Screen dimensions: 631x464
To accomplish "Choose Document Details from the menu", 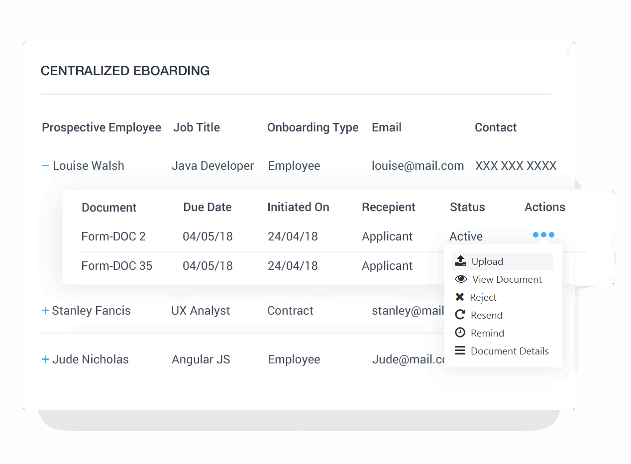I will [x=503, y=351].
